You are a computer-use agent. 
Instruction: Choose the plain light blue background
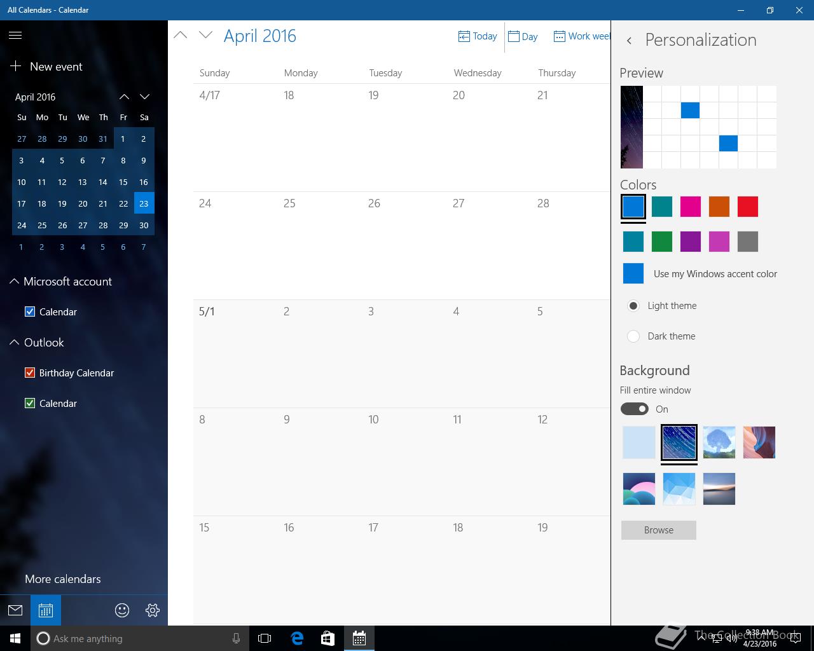639,442
